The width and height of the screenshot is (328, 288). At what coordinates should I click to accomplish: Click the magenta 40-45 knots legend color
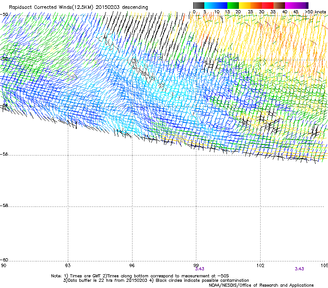(x=291, y=5)
